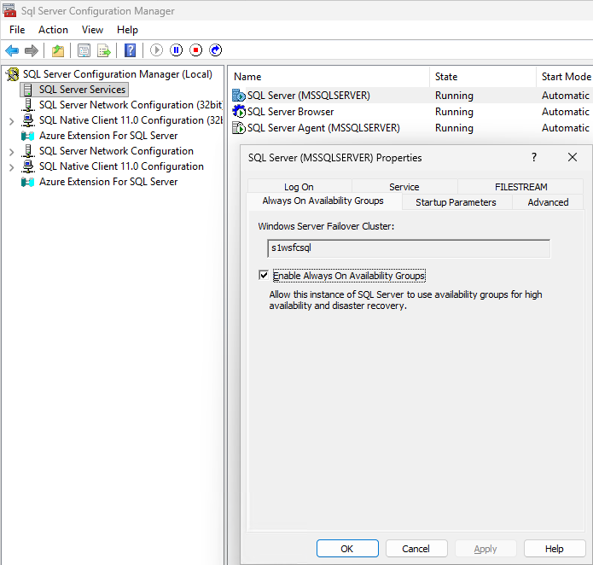
Task: Click the Help button in the dialog
Action: [555, 549]
